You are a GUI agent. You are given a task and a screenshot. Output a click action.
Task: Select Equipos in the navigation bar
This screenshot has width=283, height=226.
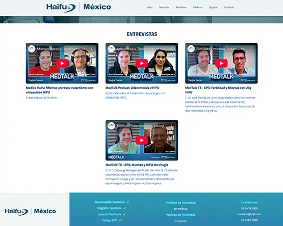[213, 7]
